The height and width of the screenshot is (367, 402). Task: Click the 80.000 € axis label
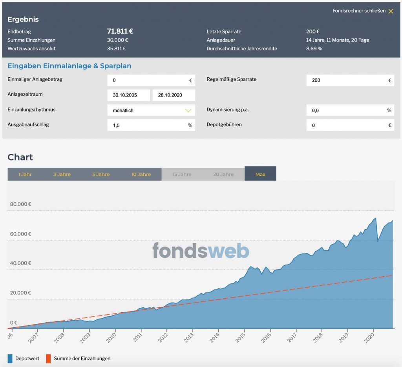coord(20,204)
